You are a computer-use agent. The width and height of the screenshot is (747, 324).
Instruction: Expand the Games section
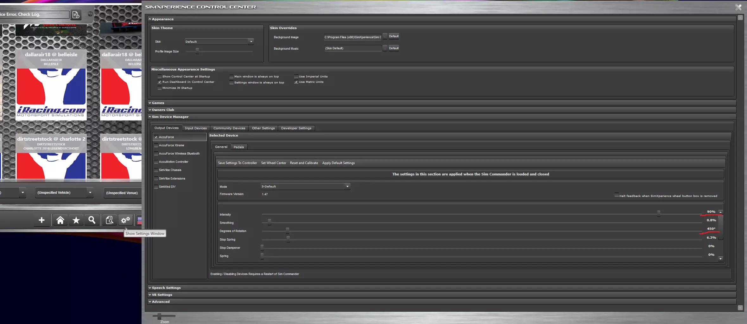(158, 103)
